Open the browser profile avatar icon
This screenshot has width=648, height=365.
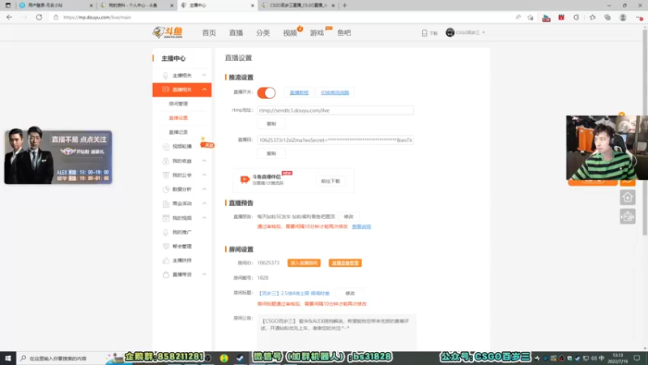(x=623, y=17)
